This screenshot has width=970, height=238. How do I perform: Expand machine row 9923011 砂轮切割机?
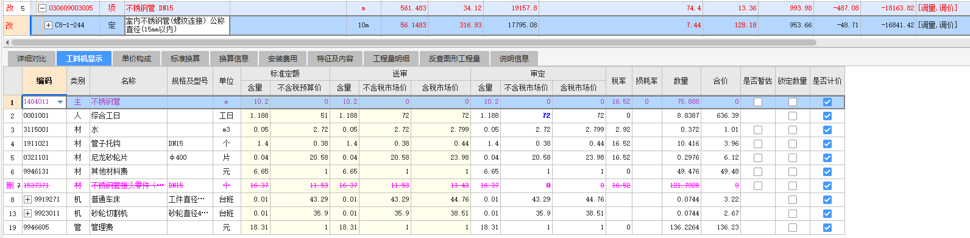tap(27, 214)
